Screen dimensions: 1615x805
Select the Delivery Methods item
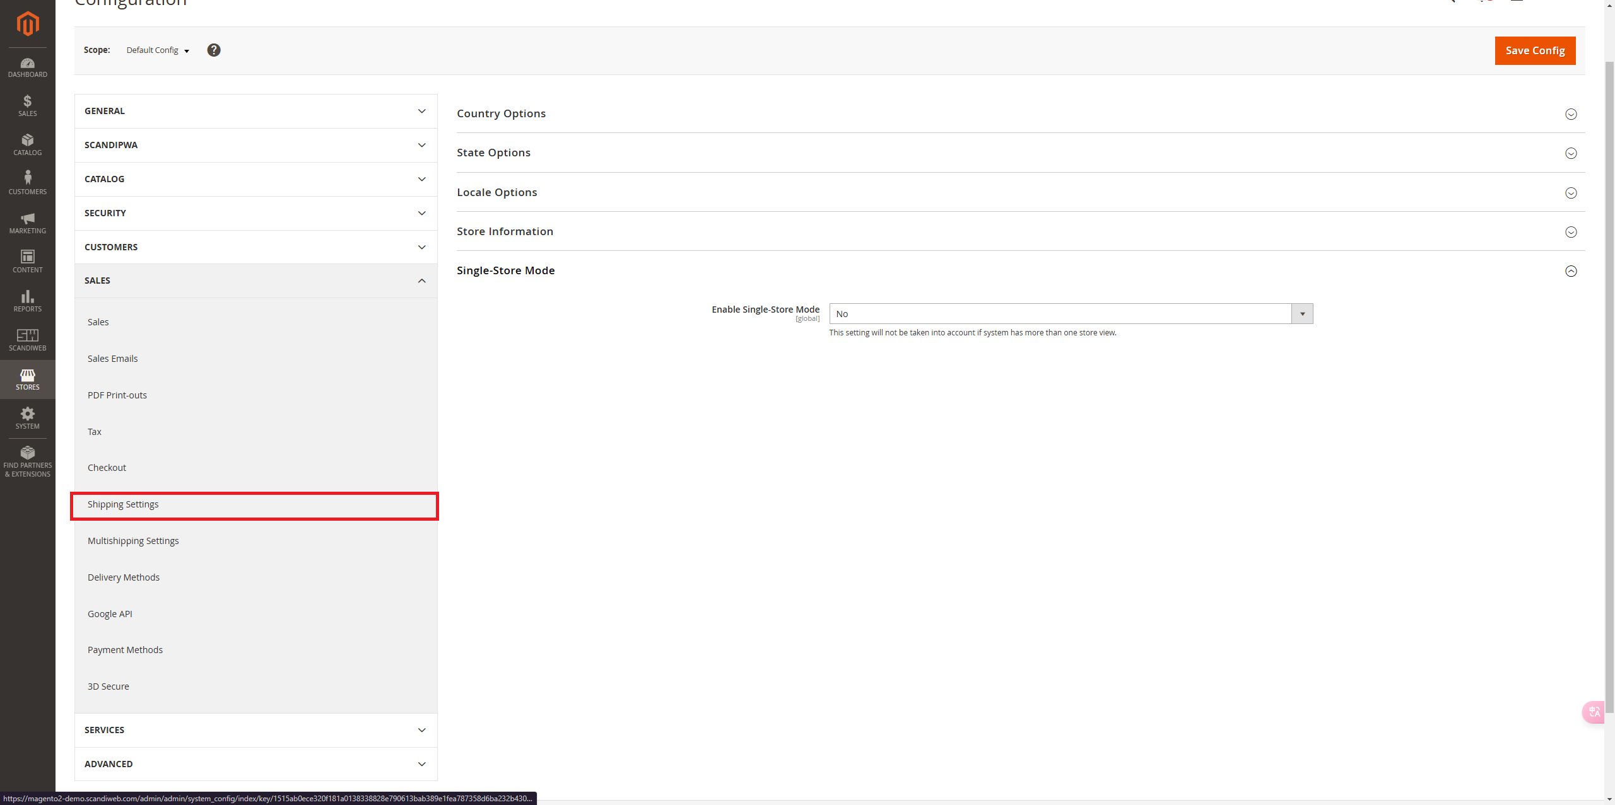tap(124, 577)
